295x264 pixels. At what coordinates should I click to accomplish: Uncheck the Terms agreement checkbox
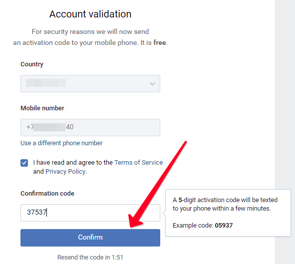coord(24,163)
